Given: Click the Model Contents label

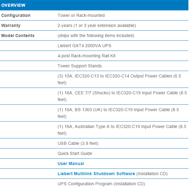Looking at the screenshot, I should coord(18,36).
